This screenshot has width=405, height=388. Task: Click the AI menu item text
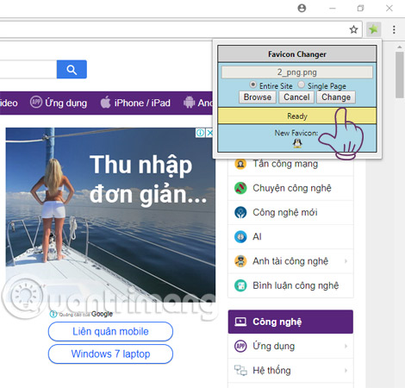tap(257, 237)
